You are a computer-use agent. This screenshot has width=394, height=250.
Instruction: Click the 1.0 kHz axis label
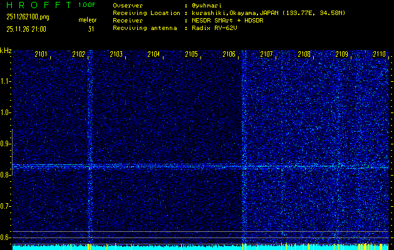tap(5, 112)
